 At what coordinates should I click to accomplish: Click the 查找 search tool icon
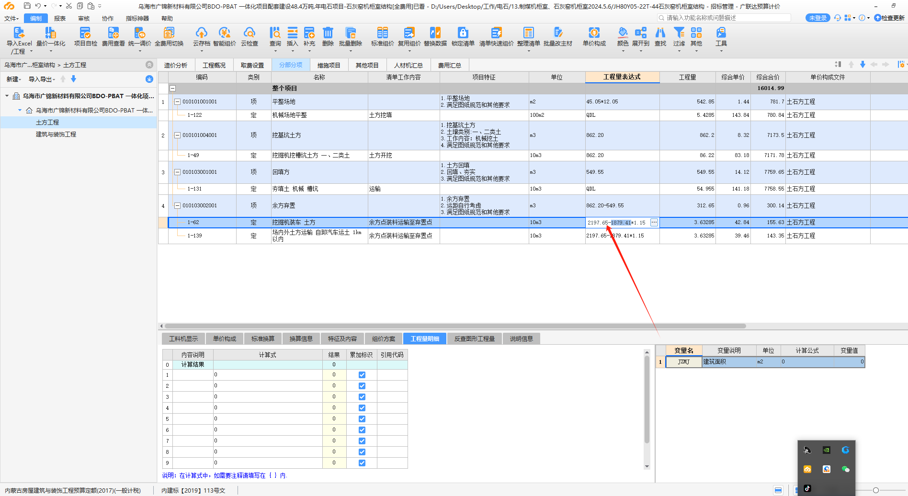(x=660, y=34)
